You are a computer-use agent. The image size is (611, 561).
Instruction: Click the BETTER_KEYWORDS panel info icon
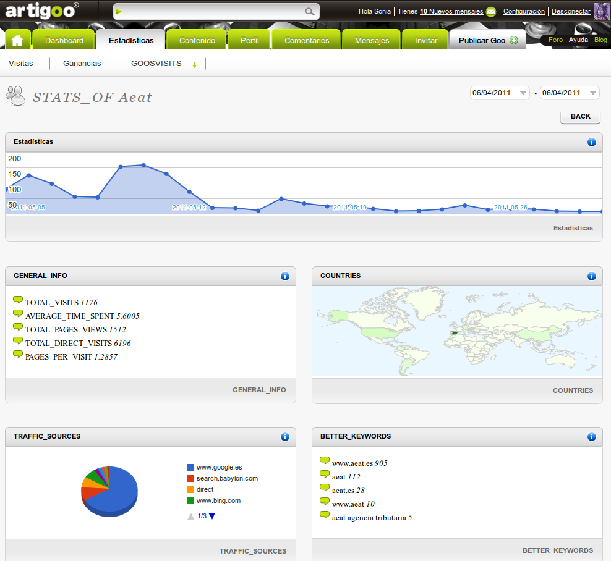(592, 437)
